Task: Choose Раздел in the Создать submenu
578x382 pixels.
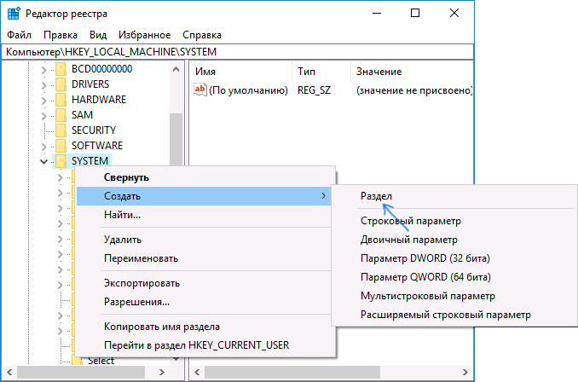Action: (x=376, y=196)
